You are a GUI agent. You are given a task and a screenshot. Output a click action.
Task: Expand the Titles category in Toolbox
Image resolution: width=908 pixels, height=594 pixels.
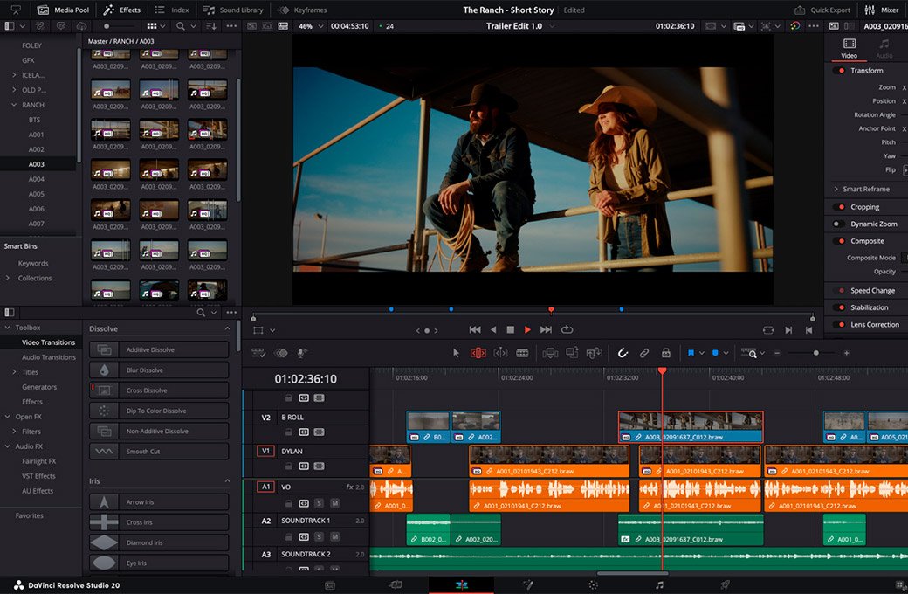pyautogui.click(x=14, y=372)
